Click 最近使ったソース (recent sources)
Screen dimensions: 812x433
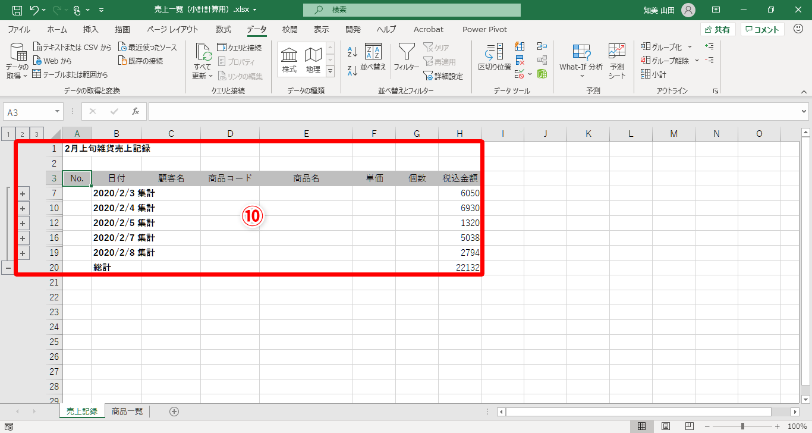tap(147, 47)
